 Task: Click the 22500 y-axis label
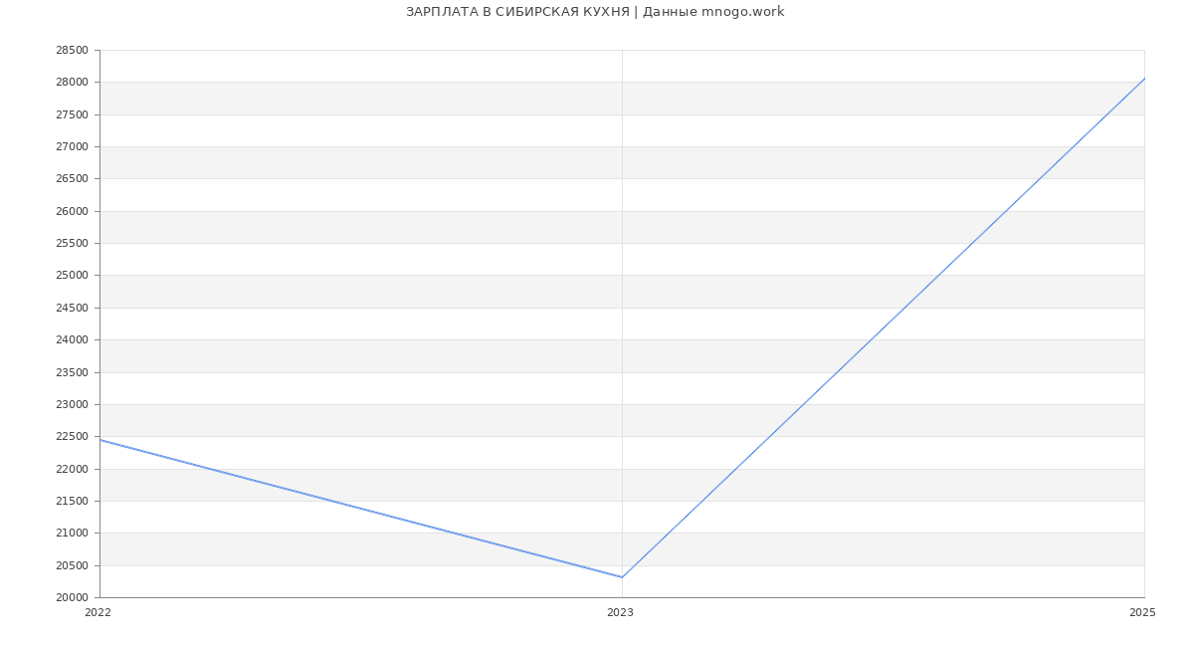(72, 437)
